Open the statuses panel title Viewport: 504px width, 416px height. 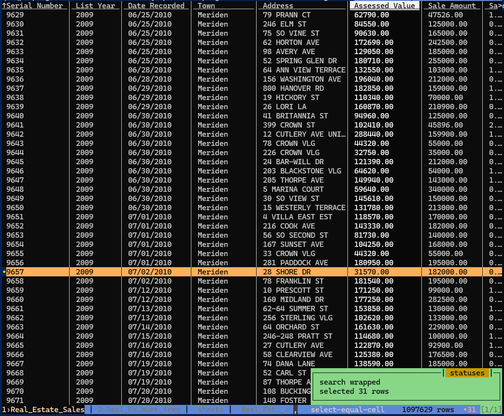click(467, 373)
